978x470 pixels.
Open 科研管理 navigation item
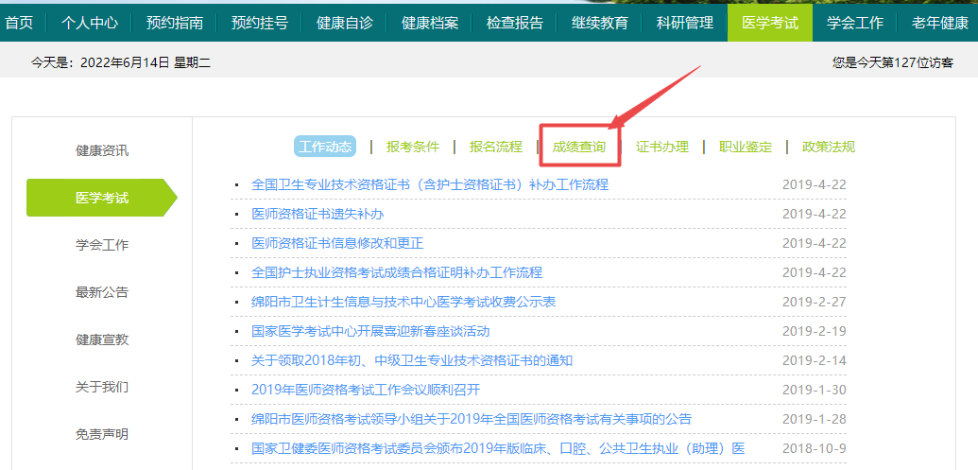pyautogui.click(x=685, y=23)
